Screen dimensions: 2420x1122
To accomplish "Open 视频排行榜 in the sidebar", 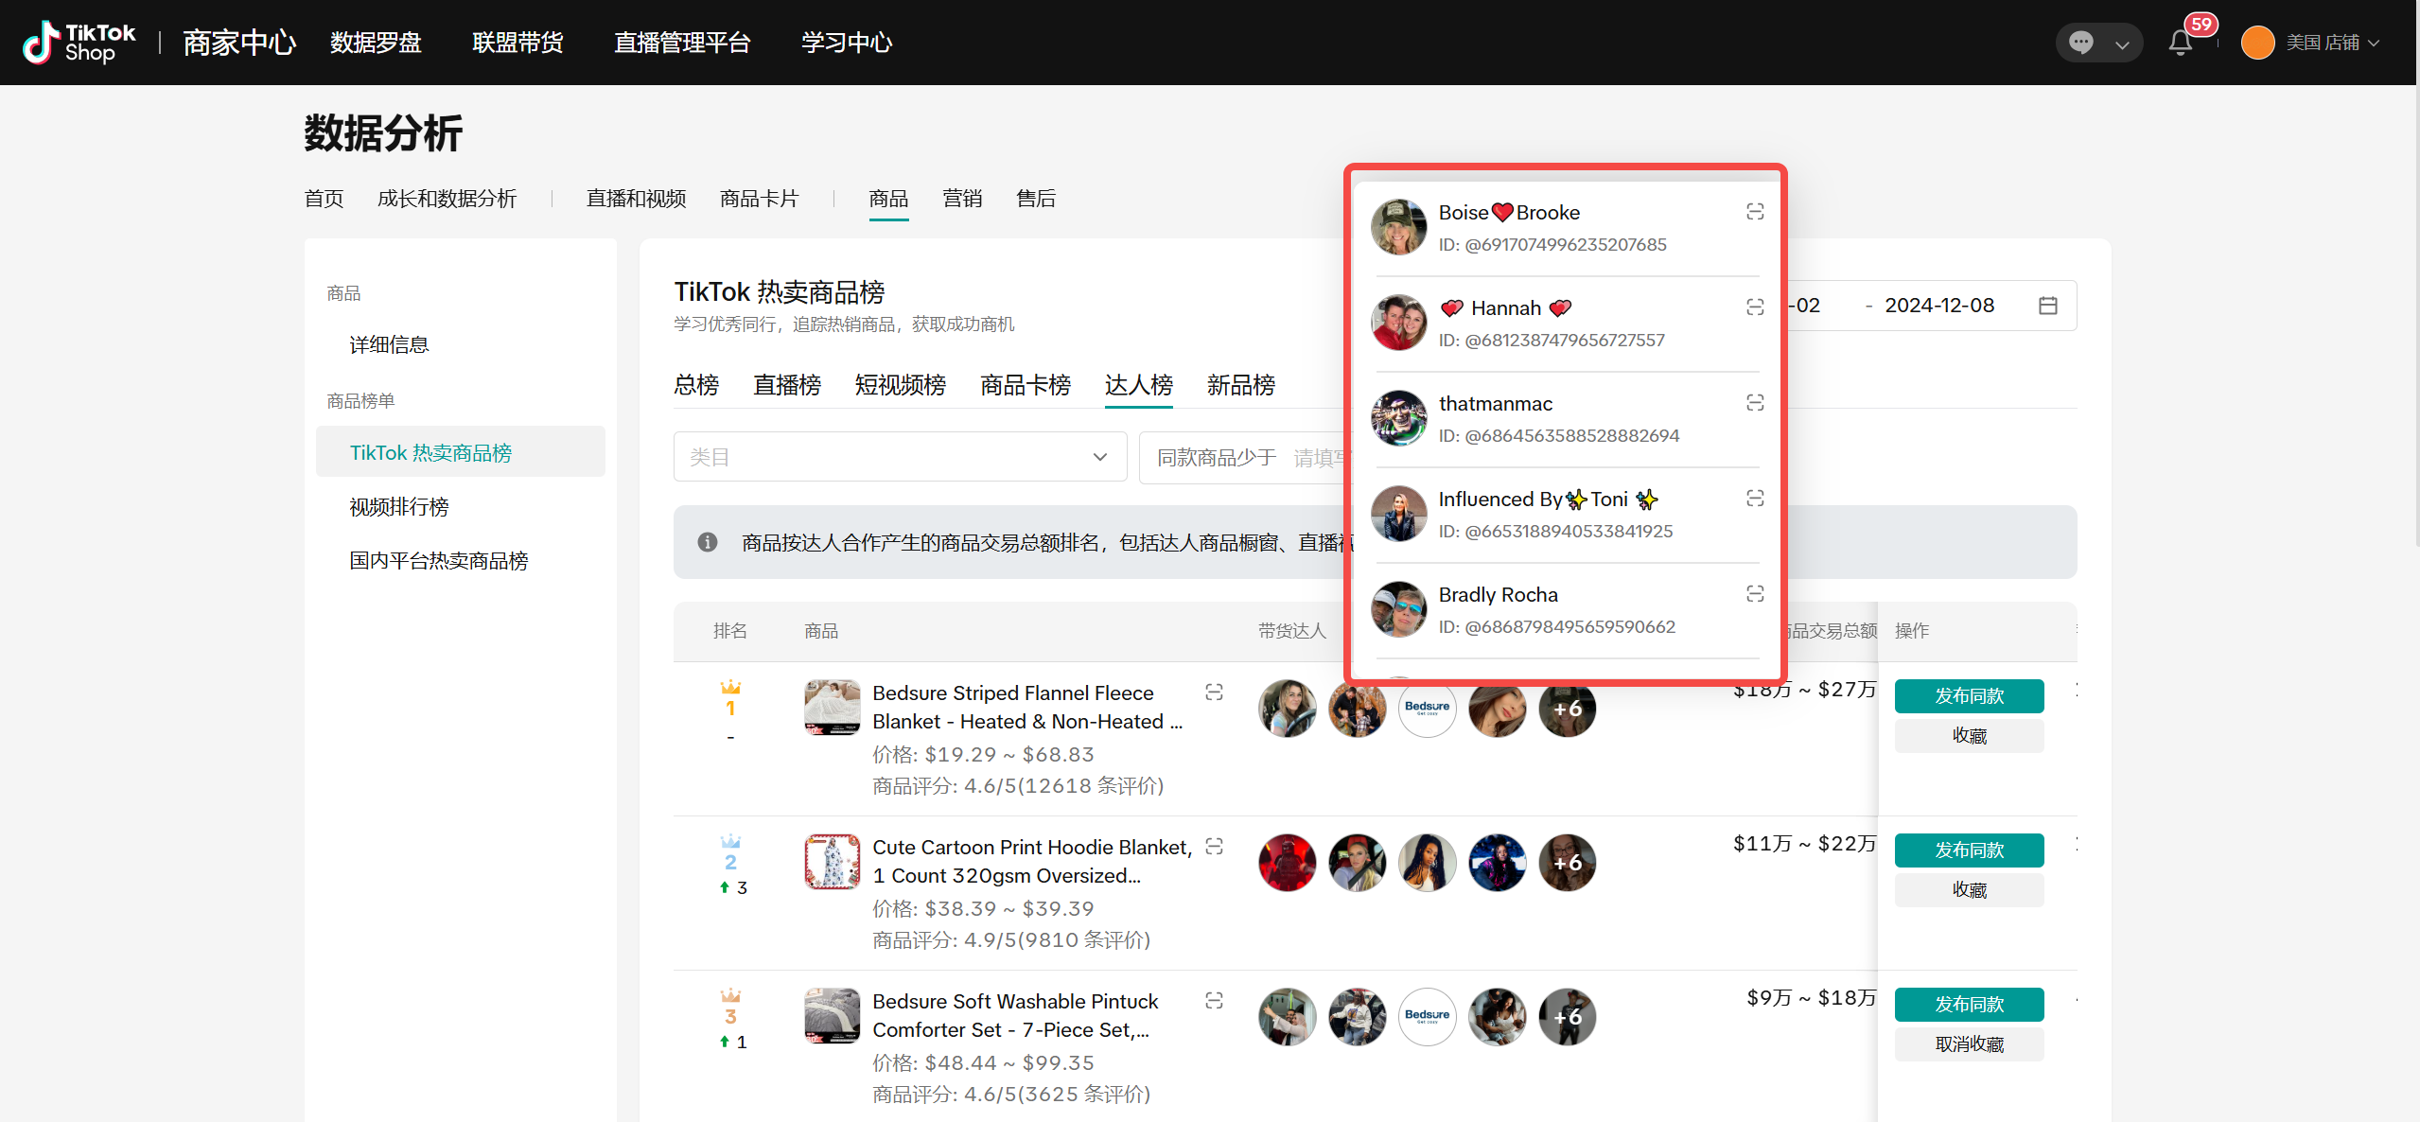I will (x=399, y=507).
